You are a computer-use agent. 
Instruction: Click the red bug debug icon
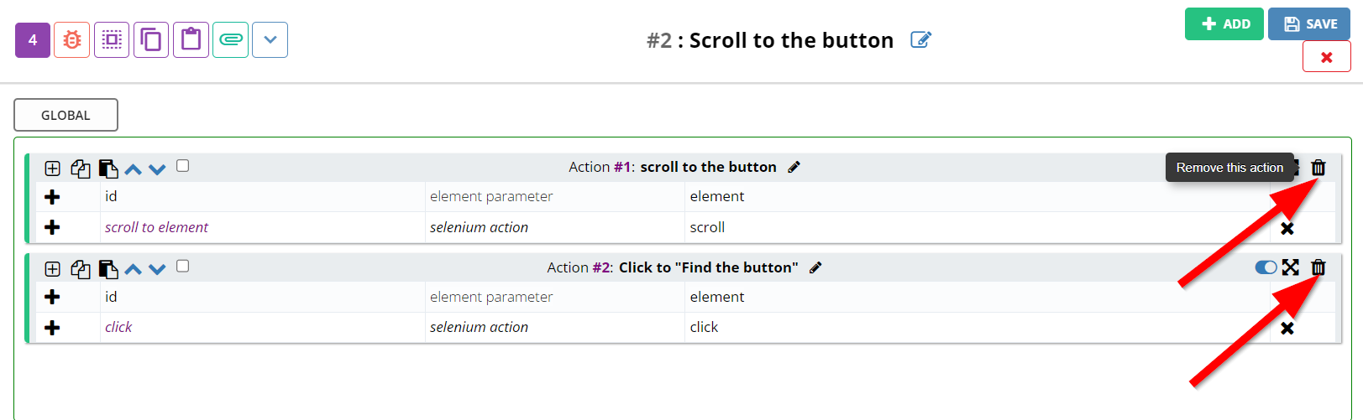pyautogui.click(x=72, y=40)
